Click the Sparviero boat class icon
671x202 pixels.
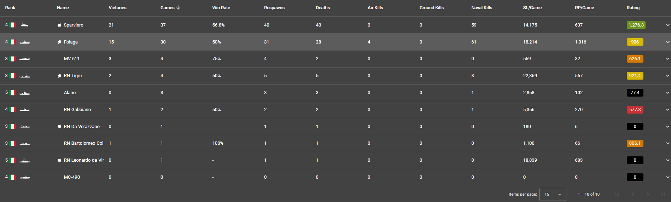(x=24, y=25)
